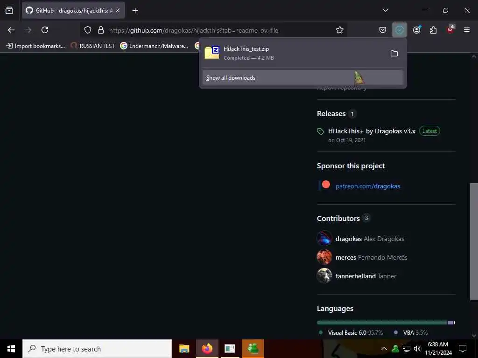Open the Extensions puzzle icon
This screenshot has height=358, width=478.
pos(433,30)
